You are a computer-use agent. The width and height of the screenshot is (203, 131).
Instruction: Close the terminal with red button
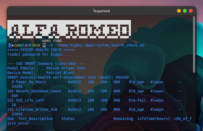[191, 11]
